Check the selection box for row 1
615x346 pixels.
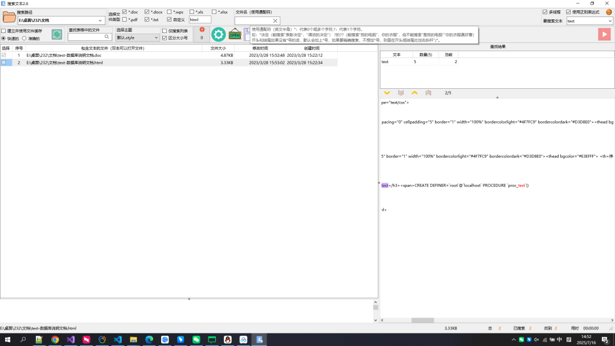[3, 55]
